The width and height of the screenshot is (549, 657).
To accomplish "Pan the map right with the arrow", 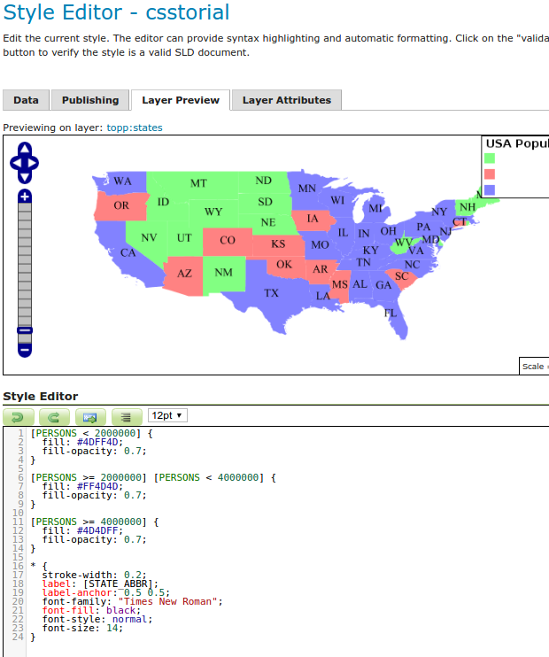I will pos(34,164).
